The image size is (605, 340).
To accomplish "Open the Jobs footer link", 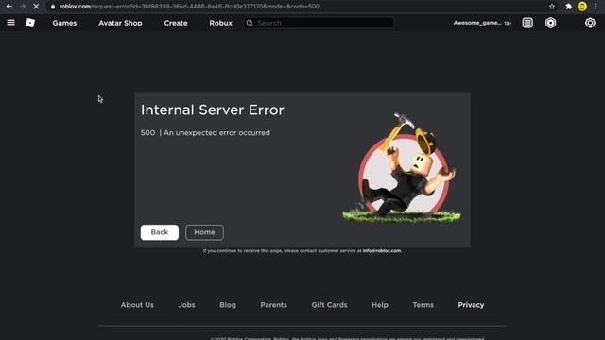I will coord(186,305).
